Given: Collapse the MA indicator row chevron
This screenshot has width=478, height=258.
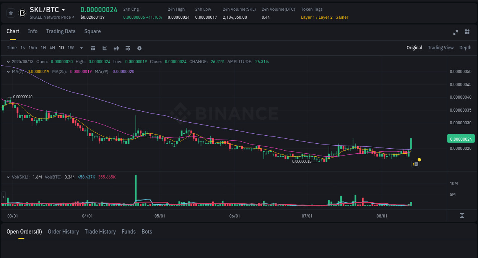Looking at the screenshot, I should [x=8, y=71].
